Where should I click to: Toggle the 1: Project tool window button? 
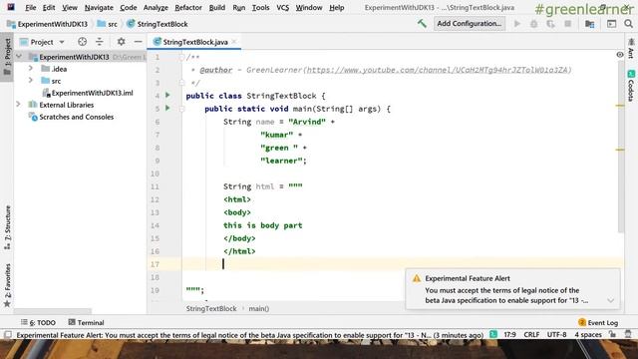[7, 57]
